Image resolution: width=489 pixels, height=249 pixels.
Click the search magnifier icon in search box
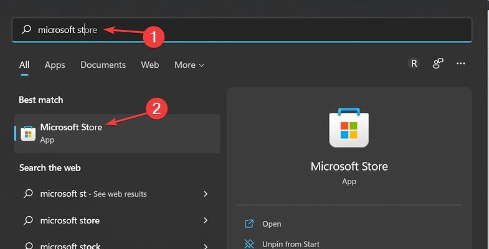click(x=27, y=29)
